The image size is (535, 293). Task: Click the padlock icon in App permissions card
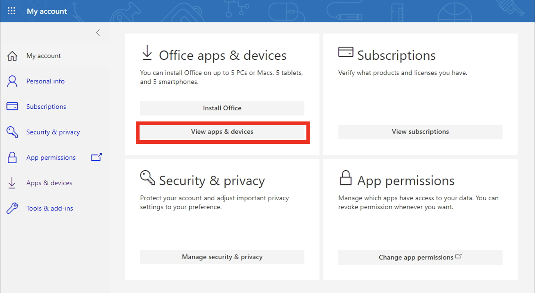pyautogui.click(x=346, y=178)
